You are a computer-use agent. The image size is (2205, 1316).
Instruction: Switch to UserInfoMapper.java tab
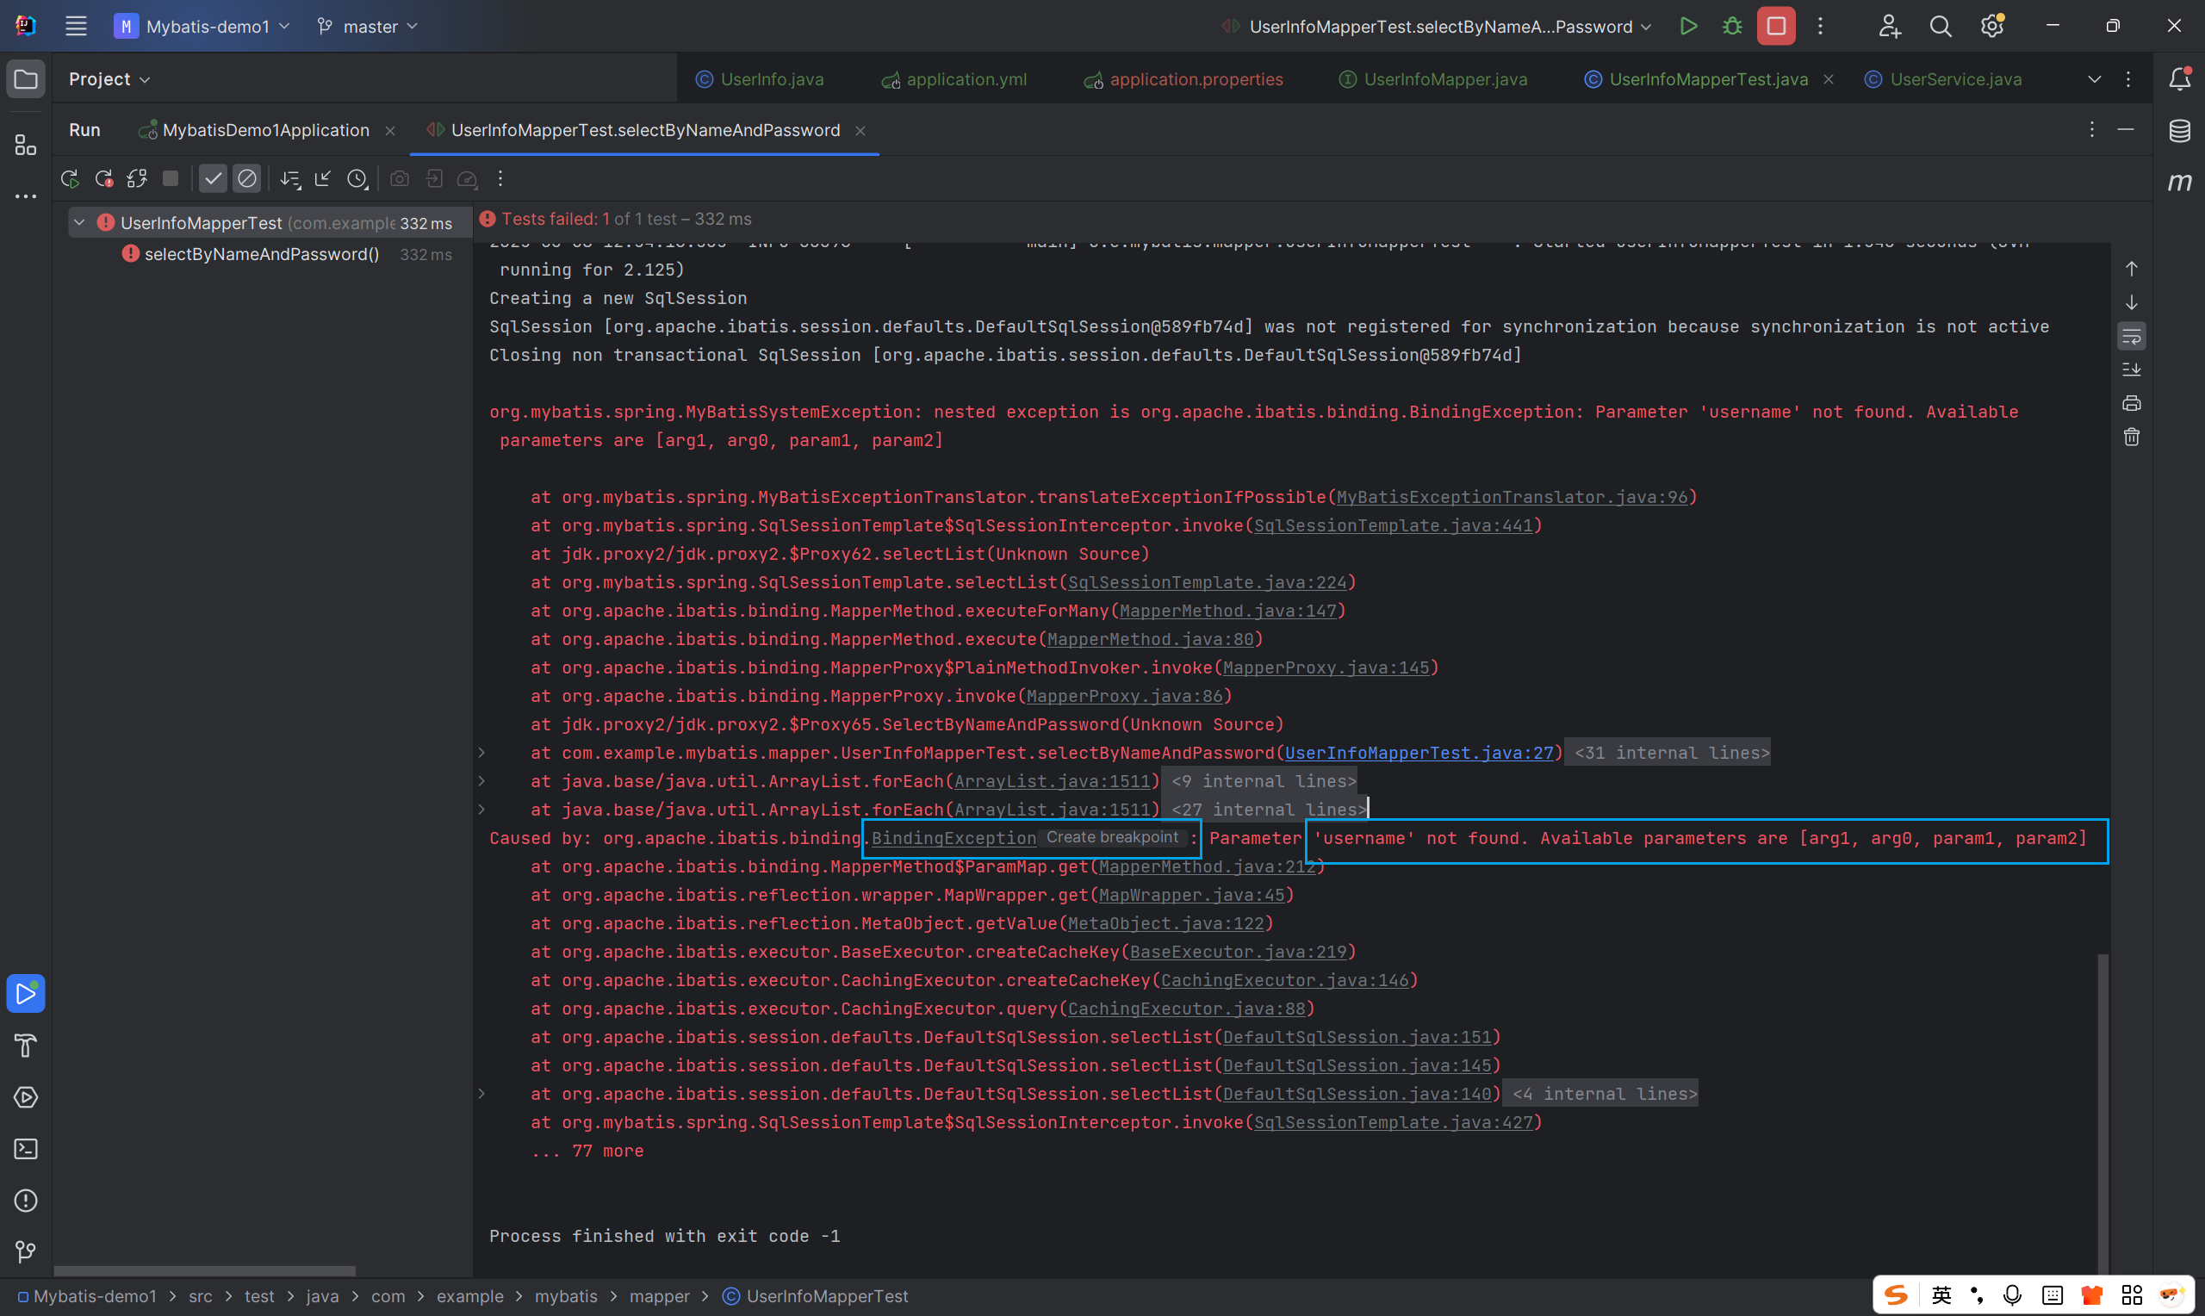(x=1432, y=80)
